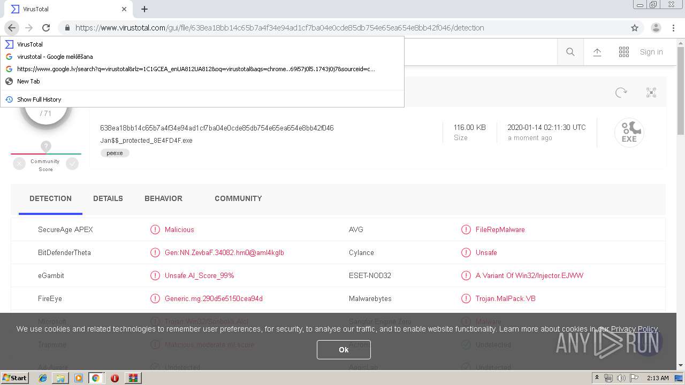Open Windows Explorer folder in taskbar
Image resolution: width=685 pixels, height=385 pixels.
point(60,378)
